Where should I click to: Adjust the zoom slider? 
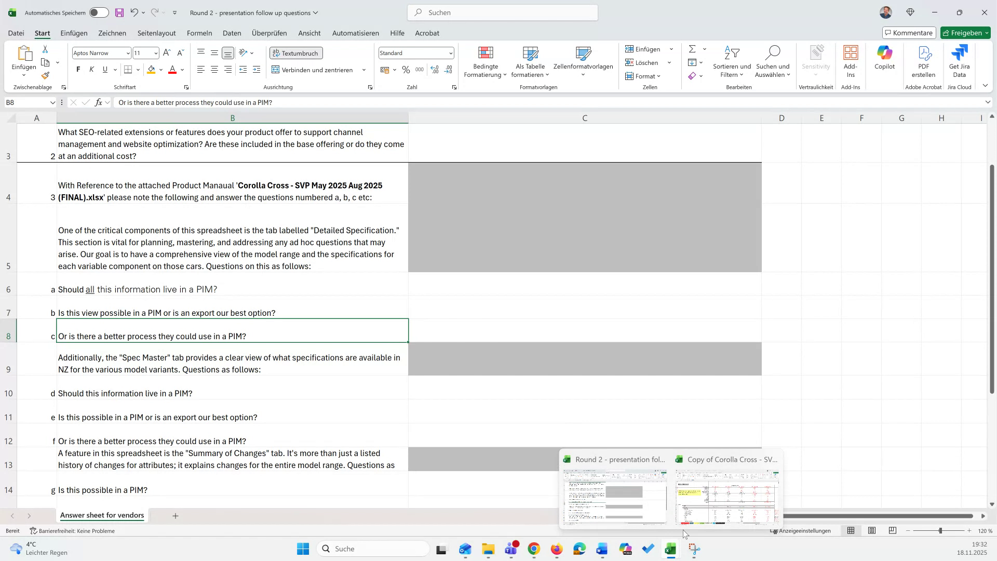point(940,531)
